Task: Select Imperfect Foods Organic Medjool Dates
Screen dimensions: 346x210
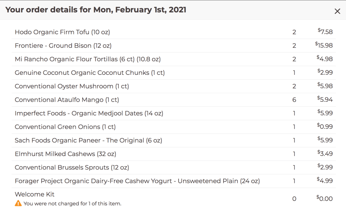Action: (x=89, y=113)
